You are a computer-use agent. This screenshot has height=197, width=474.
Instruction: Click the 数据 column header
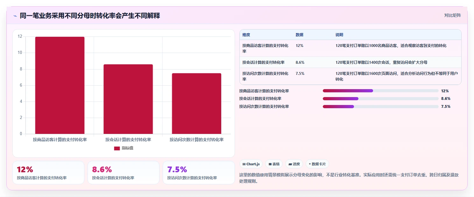pyautogui.click(x=300, y=35)
